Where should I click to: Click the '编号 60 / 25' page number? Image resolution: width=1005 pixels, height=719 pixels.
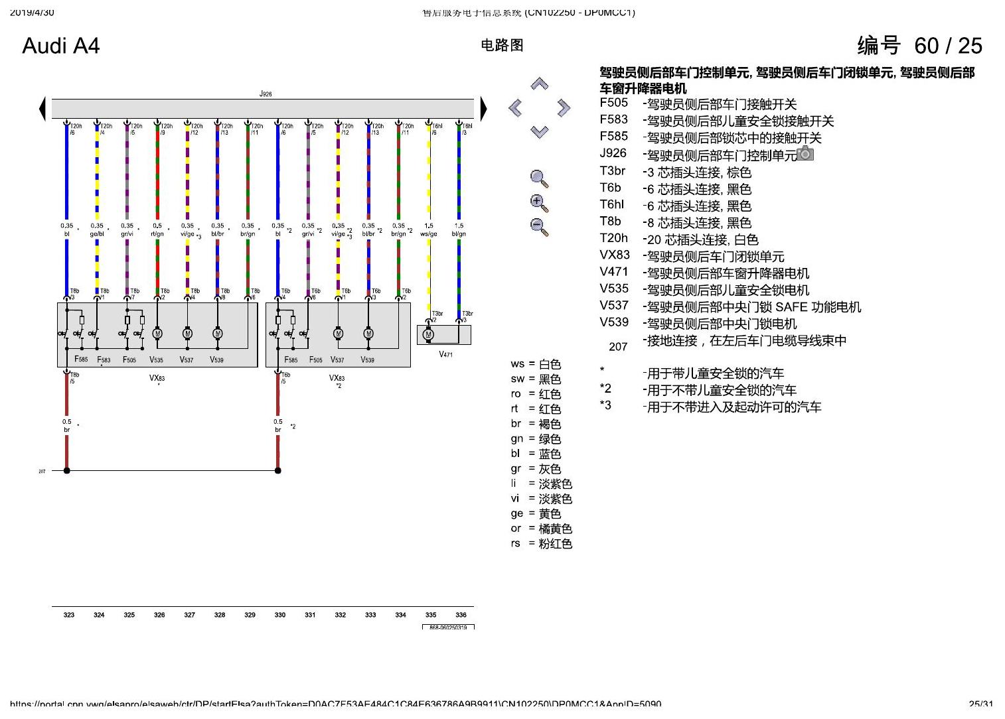919,45
